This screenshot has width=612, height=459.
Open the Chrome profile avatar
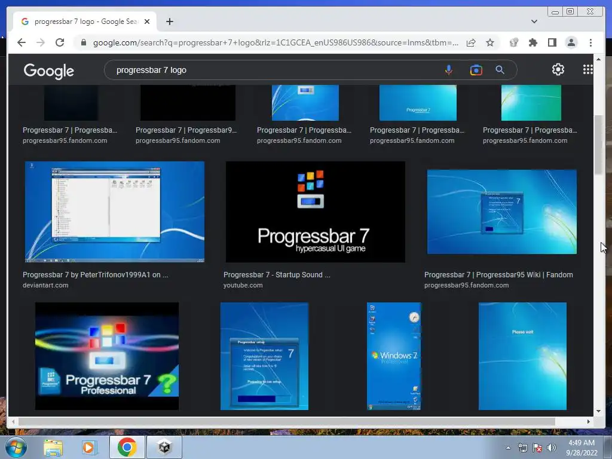coord(571,42)
